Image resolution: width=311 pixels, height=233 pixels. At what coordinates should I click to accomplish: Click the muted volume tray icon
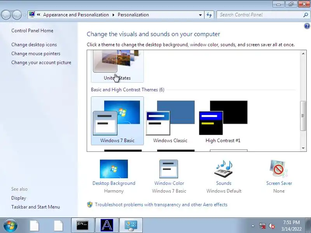coord(272,226)
